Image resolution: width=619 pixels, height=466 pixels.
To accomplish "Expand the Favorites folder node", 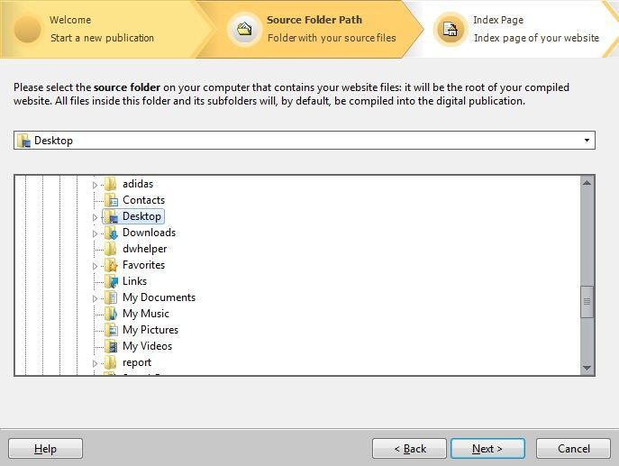I will click(x=95, y=266).
